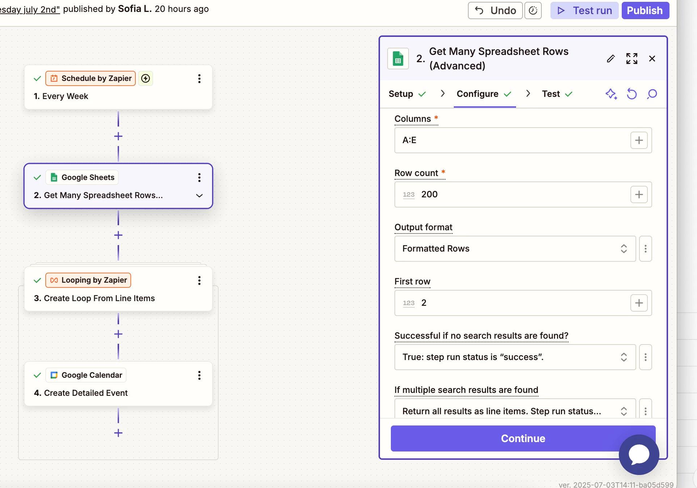Click the published version name link
Viewport: 697px width, 488px height.
30,9
